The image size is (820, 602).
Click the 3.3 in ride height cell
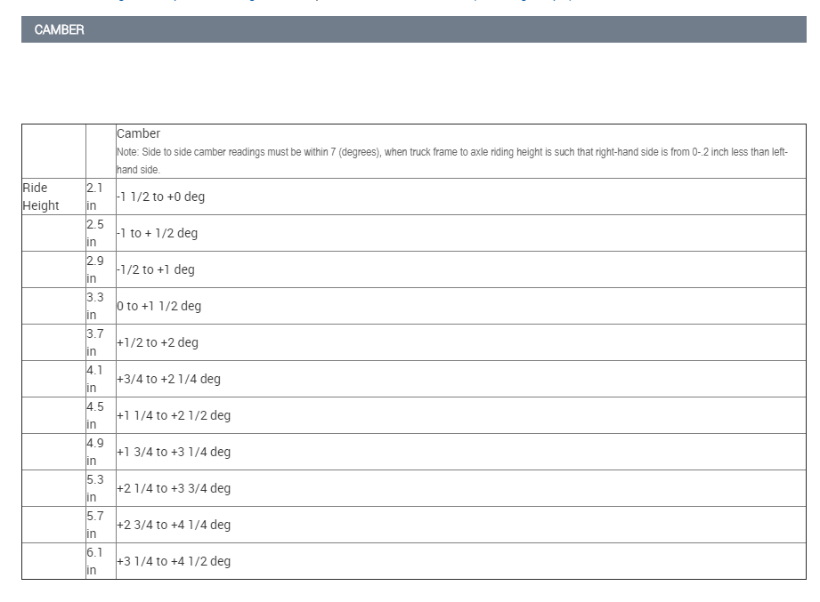click(x=95, y=306)
